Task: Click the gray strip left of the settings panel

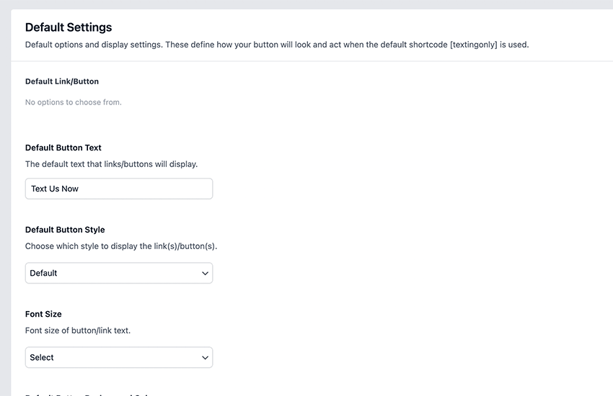Action: coord(6,203)
